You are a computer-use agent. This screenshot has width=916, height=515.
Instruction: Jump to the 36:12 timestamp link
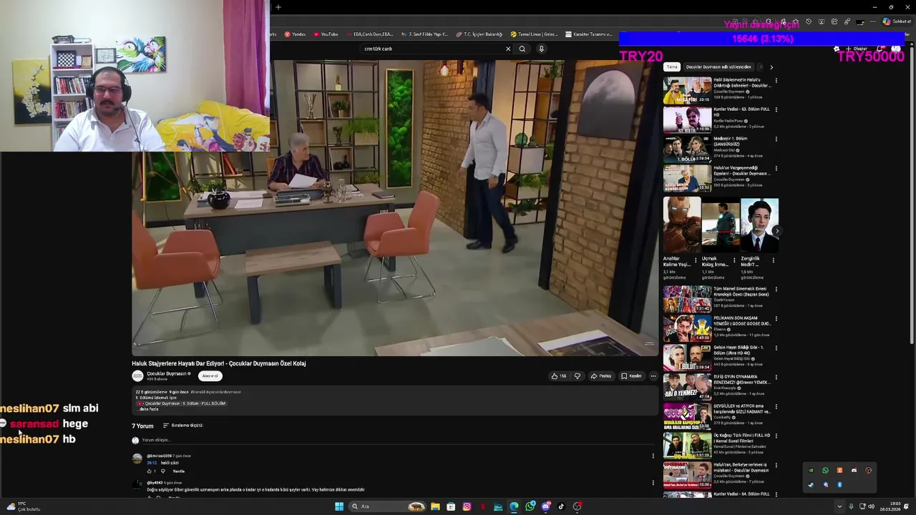click(x=152, y=463)
